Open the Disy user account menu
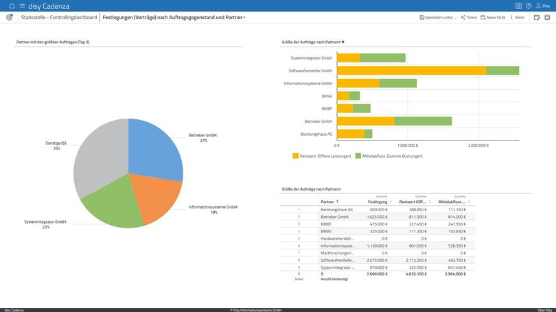 coord(543,5)
